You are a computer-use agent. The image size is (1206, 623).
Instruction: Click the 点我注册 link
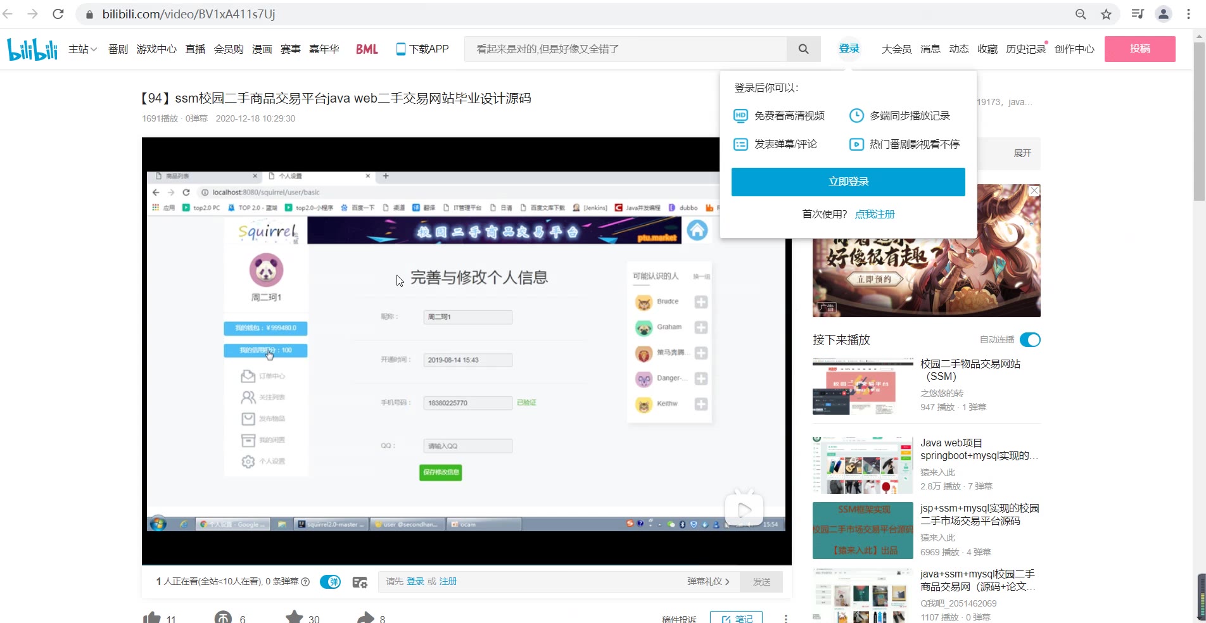875,214
